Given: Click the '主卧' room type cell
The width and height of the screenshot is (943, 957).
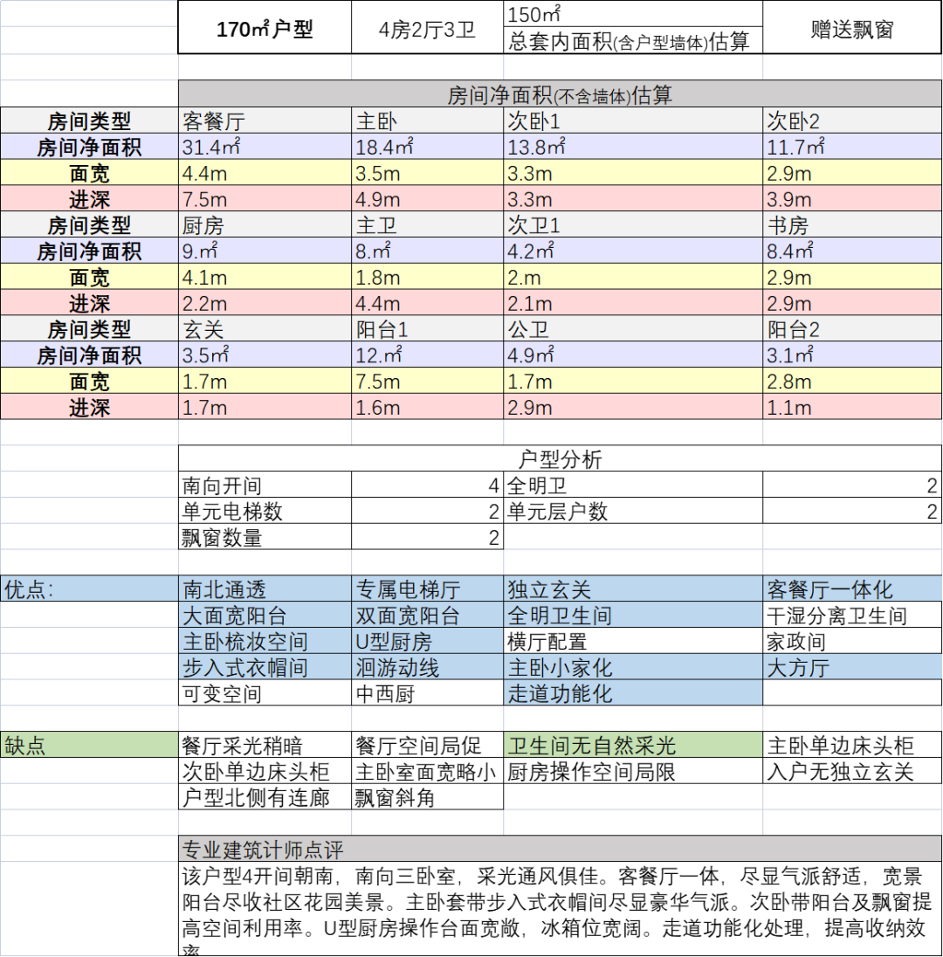Looking at the screenshot, I should pyautogui.click(x=427, y=120).
